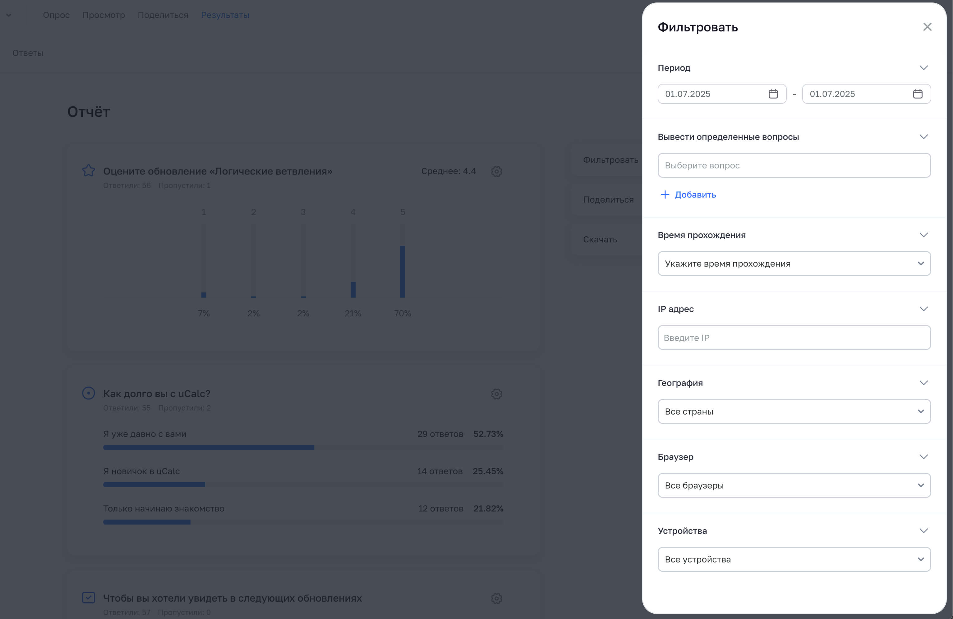The width and height of the screenshot is (953, 619).
Task: Click the Поделиться button in the side menu
Action: (608, 199)
